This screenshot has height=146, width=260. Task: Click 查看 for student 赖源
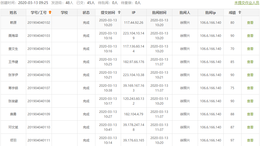(x=250, y=23)
